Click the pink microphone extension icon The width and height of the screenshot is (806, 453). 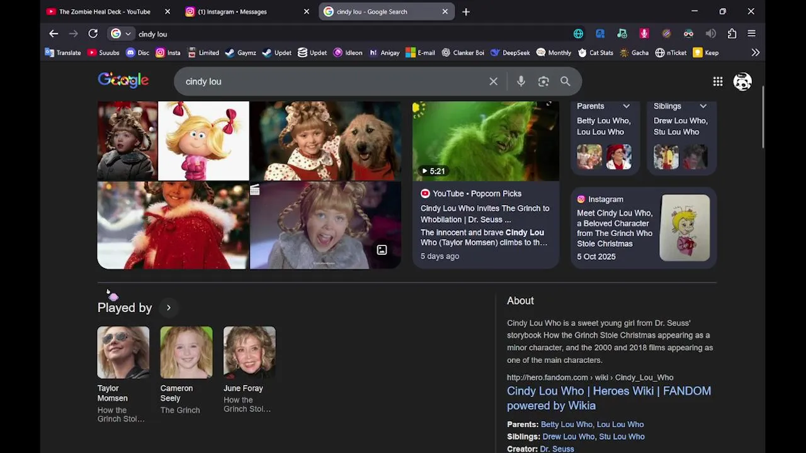pyautogui.click(x=644, y=34)
